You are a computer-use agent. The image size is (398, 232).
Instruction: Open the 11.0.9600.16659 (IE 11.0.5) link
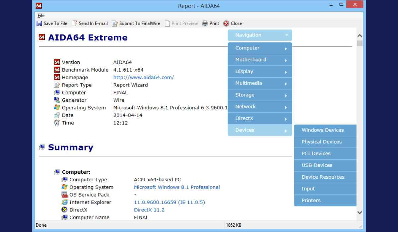click(x=169, y=202)
